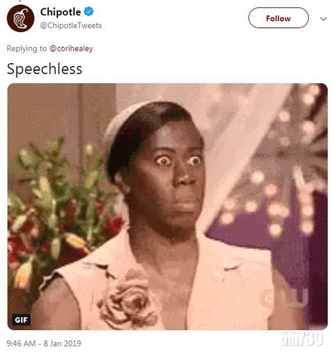Open the @ChipotleTweets handle
Image resolution: width=334 pixels, height=356 pixels.
click(x=71, y=25)
